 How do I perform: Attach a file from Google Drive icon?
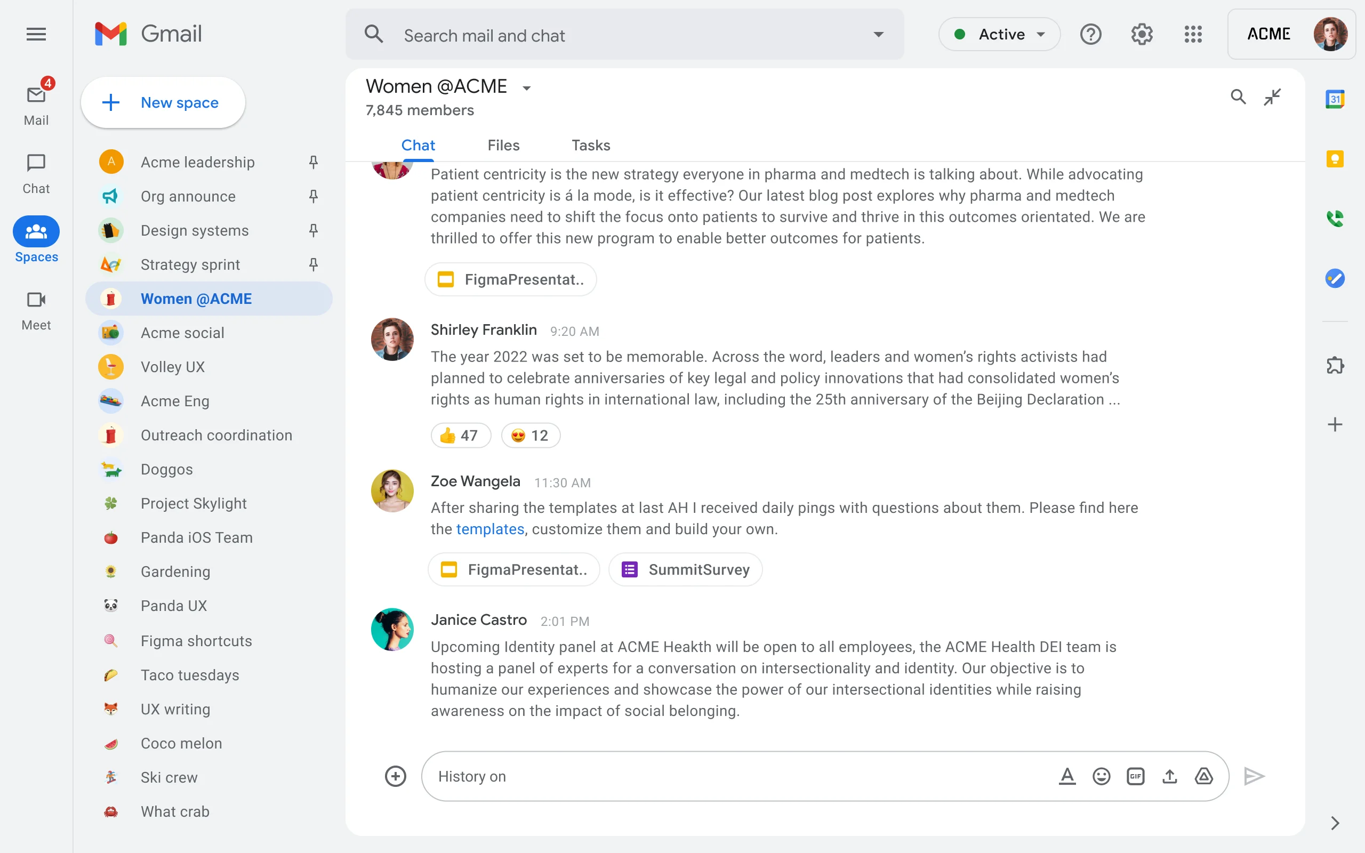[1203, 776]
